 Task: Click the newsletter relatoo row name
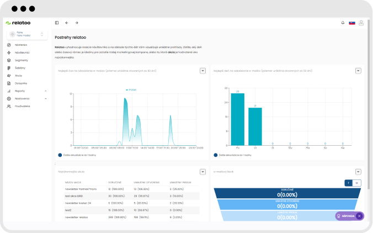(76, 218)
